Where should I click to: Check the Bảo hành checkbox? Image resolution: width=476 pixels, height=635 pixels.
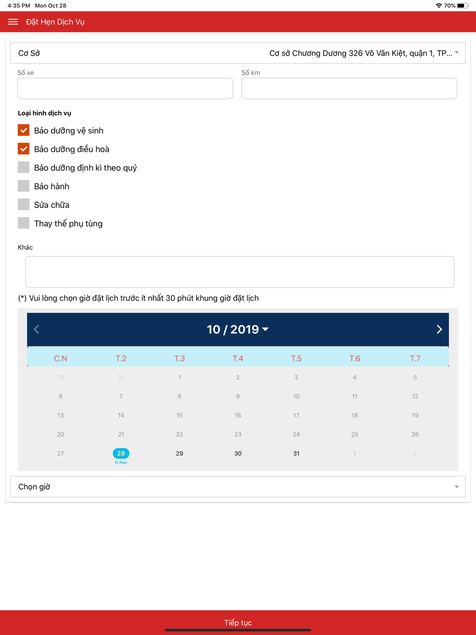click(23, 186)
